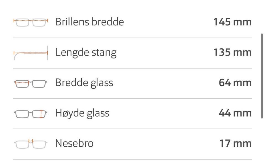The height and width of the screenshot is (163, 265).
Task: Click the Lengde stang temple-length icon
Action: [31, 53]
